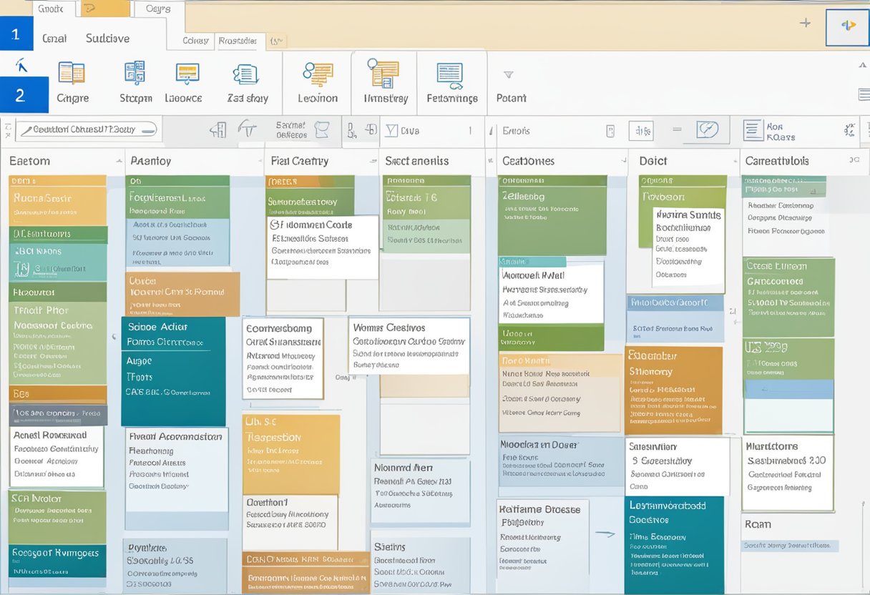Screen dimensions: 870x595
Task: Switch to the Sudciave tab
Action: tap(107, 37)
